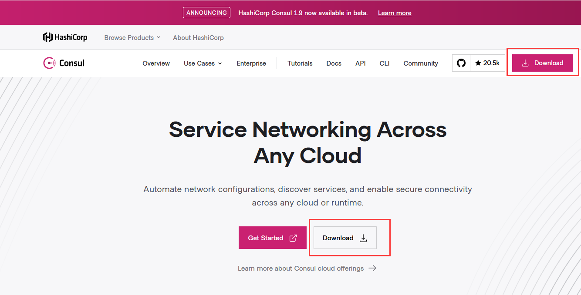
Task: Click the pink Download button in navbar
Action: pos(542,63)
